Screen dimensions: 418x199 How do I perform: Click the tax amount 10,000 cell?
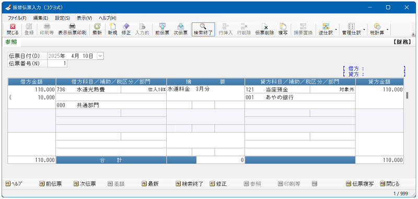click(x=32, y=97)
